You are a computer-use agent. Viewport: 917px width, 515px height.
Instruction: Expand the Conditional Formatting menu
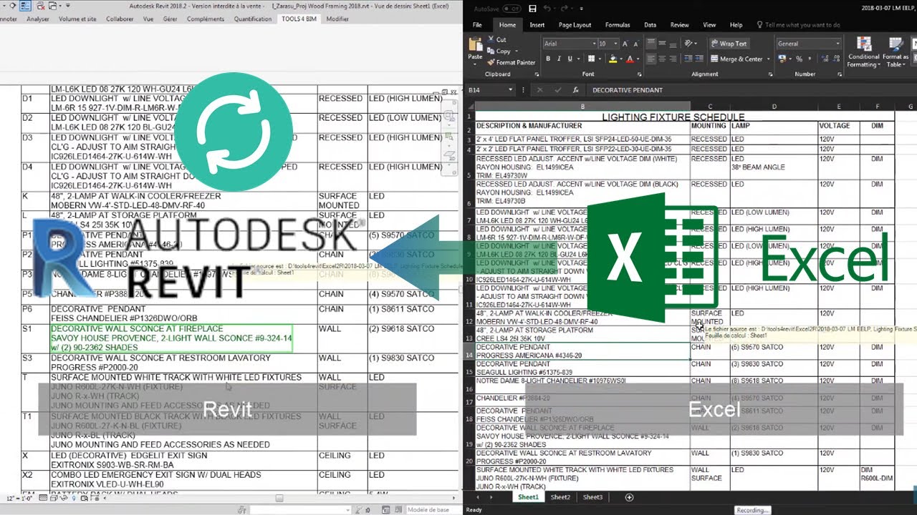click(863, 53)
